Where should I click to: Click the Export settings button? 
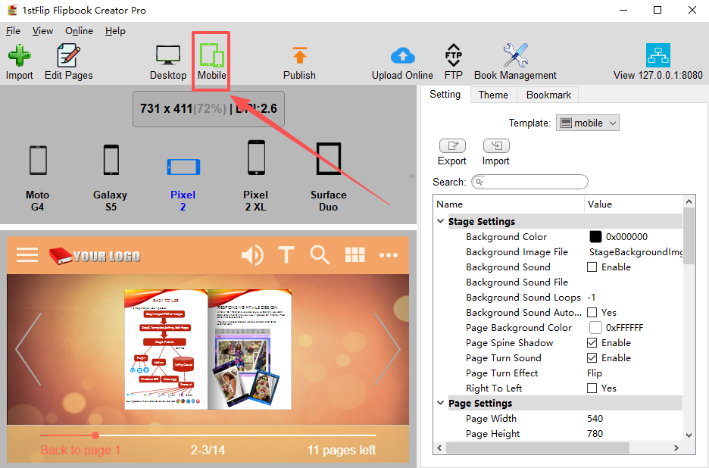coord(451,152)
